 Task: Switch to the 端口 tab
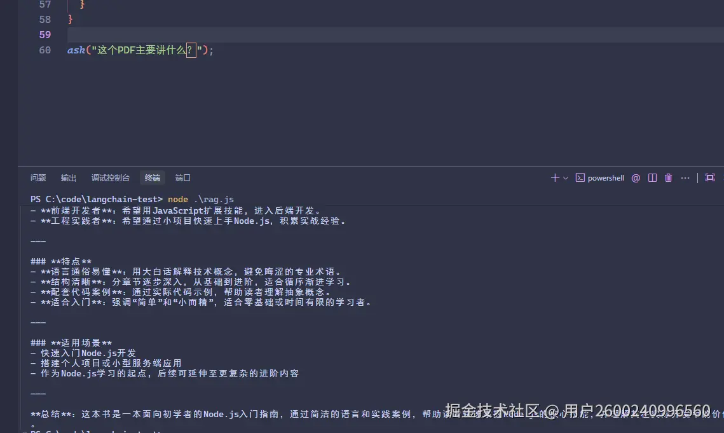183,178
